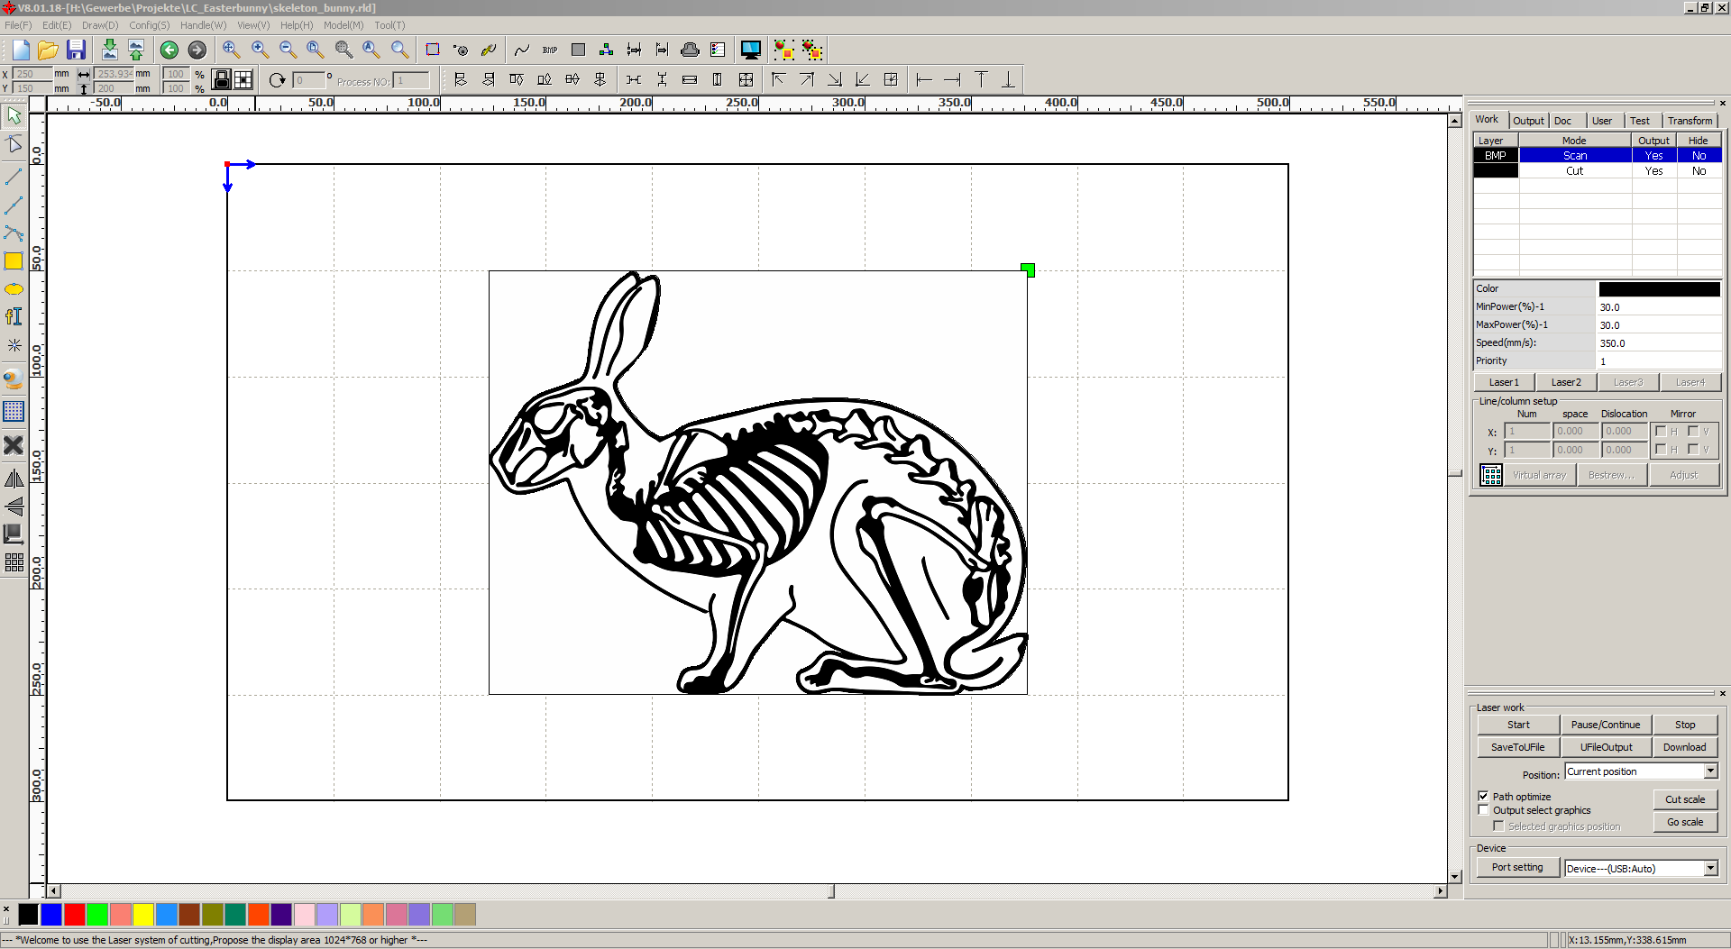Click the black X delete tool
The width and height of the screenshot is (1731, 949).
[x=14, y=445]
